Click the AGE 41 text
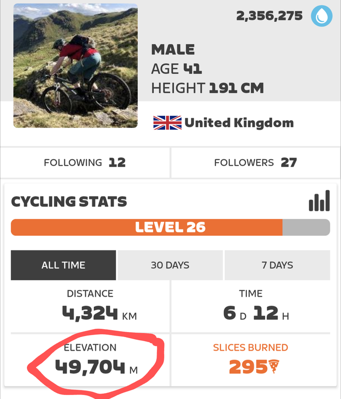341x399 pixels. pyautogui.click(x=176, y=69)
